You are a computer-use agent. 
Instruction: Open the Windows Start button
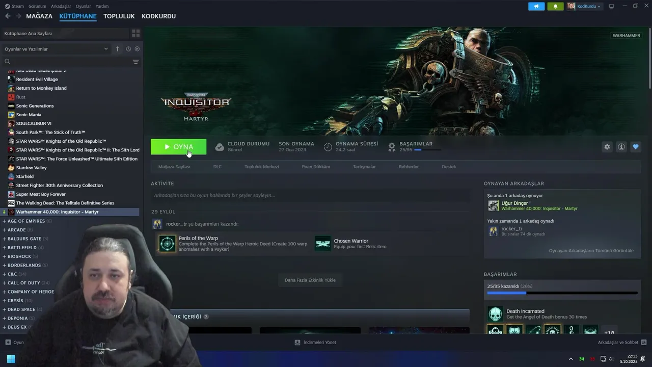pyautogui.click(x=11, y=359)
